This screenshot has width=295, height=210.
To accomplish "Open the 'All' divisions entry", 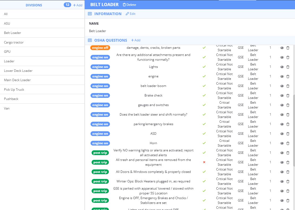I will coord(6,14).
